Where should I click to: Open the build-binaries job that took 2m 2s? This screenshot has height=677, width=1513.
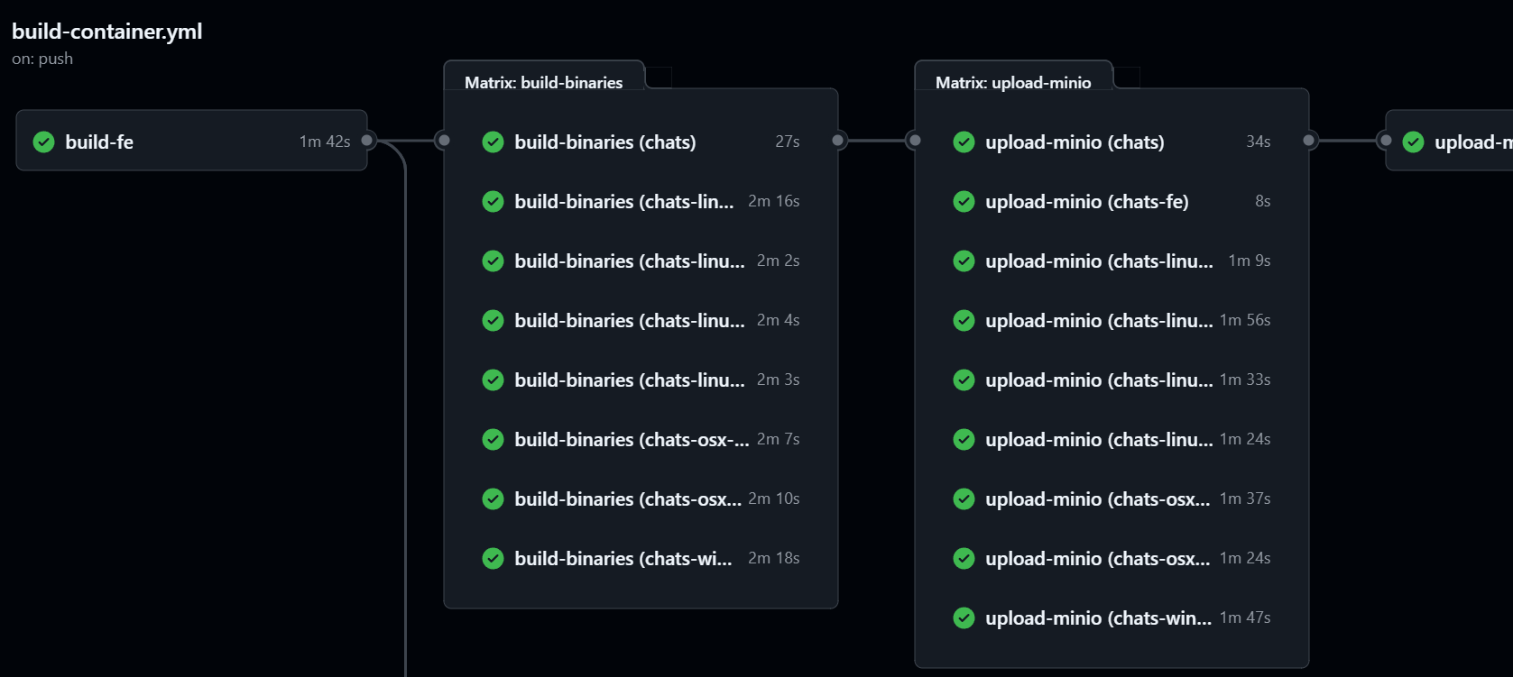tap(629, 261)
